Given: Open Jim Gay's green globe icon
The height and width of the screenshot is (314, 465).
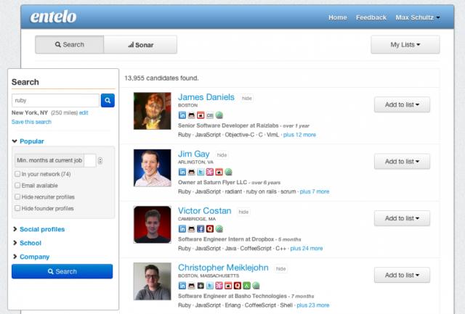Looking at the screenshot, I should coord(228,172).
